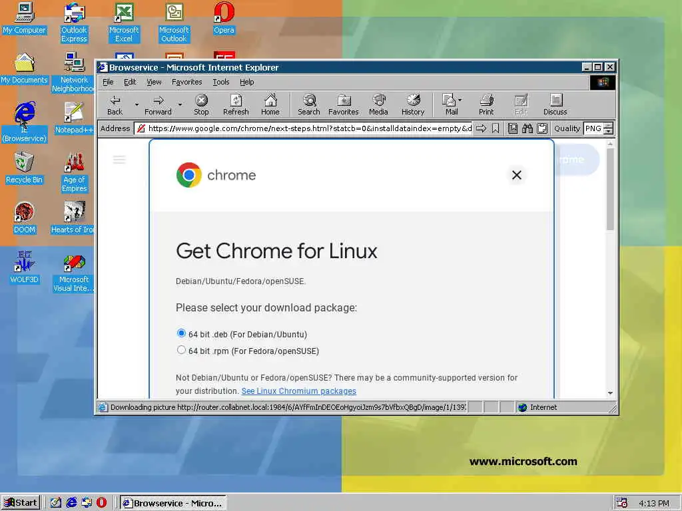This screenshot has height=511, width=682.
Task: Click the bookmark icon next to address bar
Action: point(496,128)
